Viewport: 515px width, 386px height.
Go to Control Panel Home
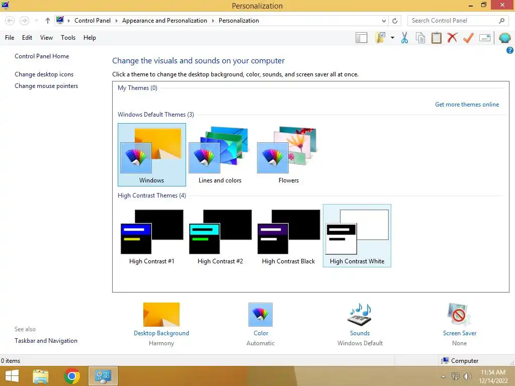[x=42, y=56]
